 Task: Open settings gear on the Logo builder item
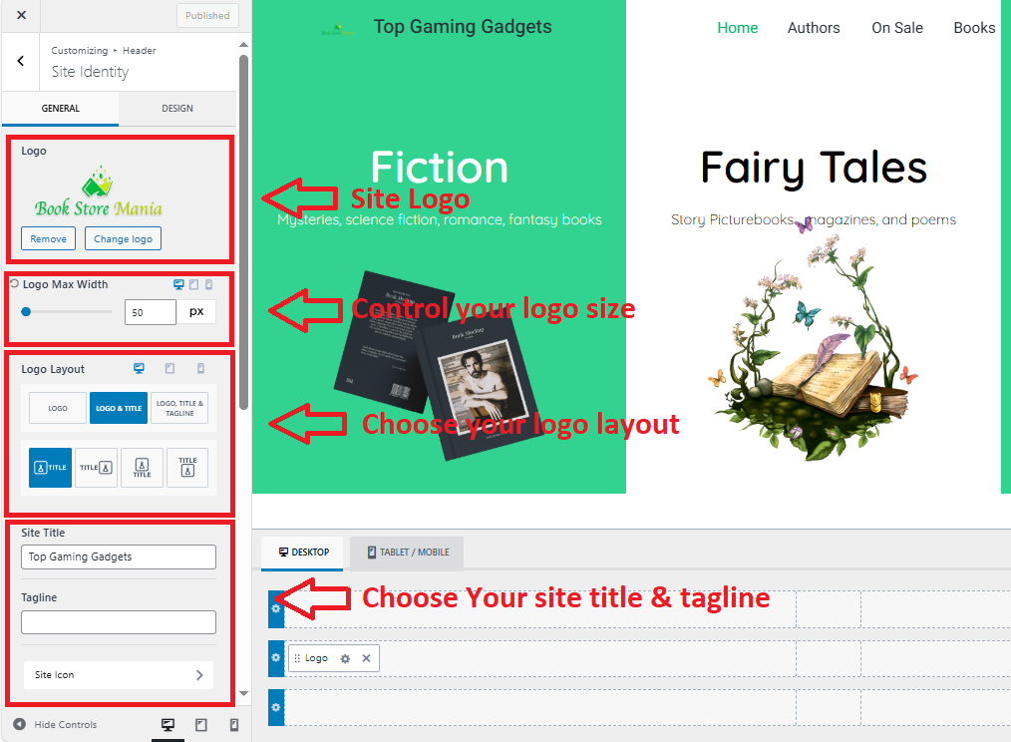345,658
